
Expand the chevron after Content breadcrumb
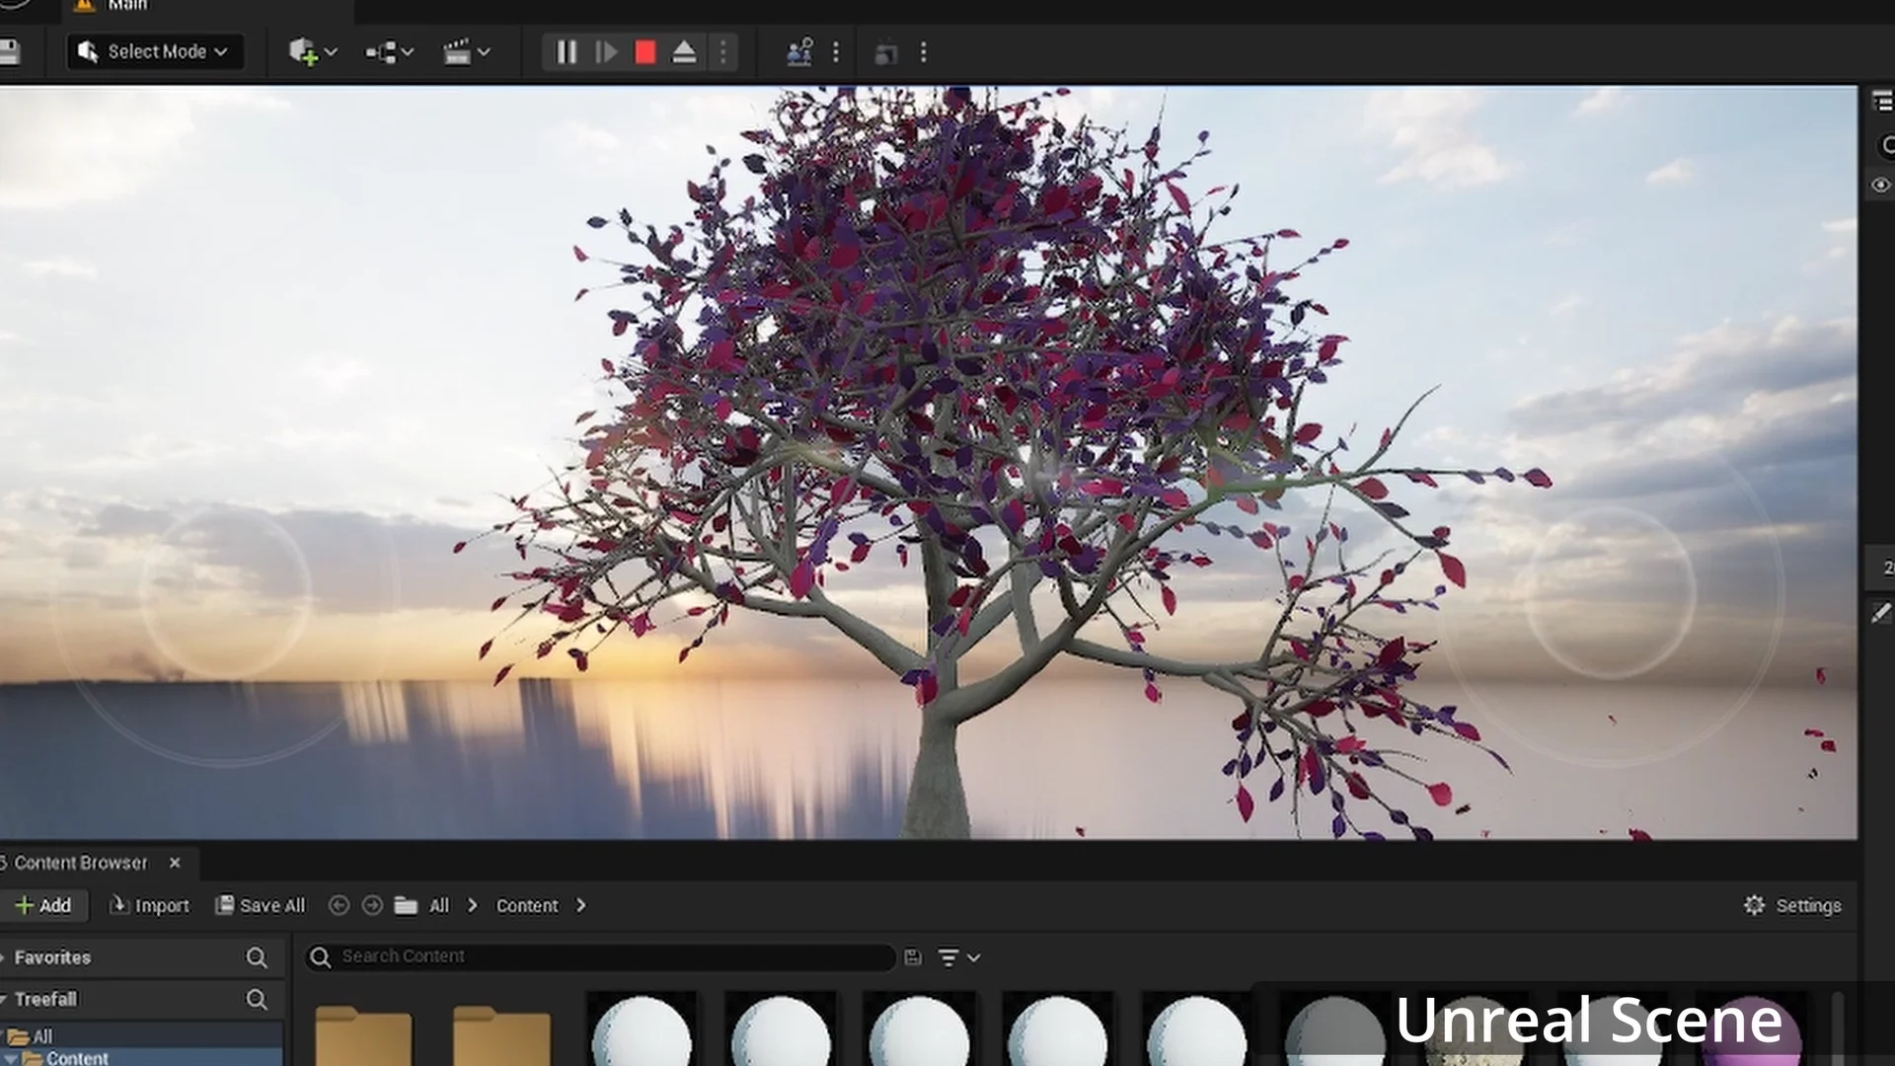(x=580, y=905)
